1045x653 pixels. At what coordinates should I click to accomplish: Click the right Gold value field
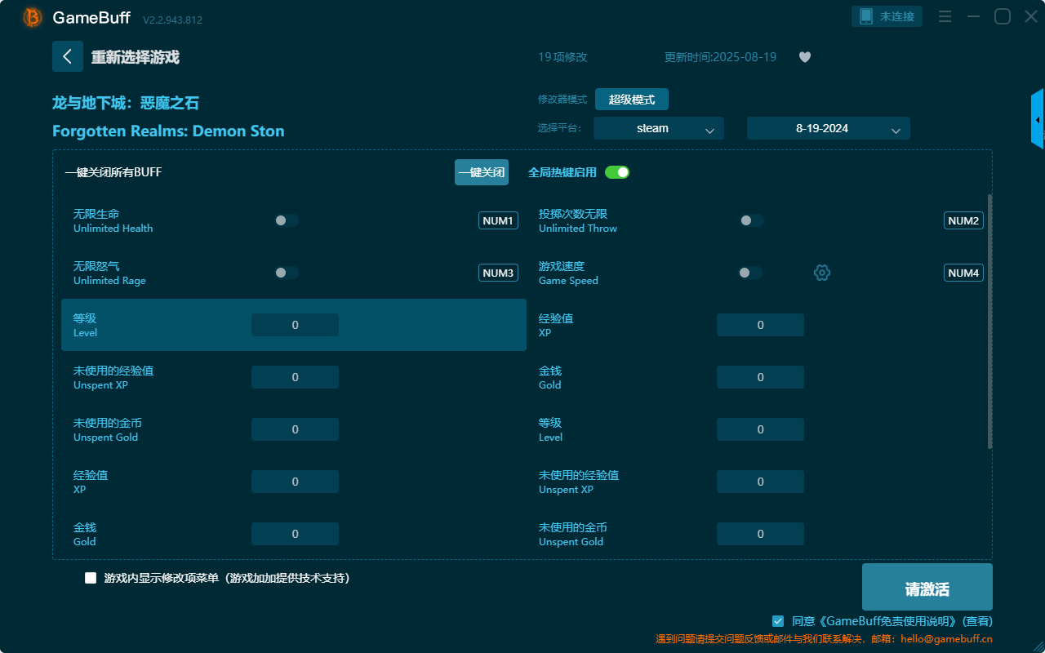tap(760, 377)
